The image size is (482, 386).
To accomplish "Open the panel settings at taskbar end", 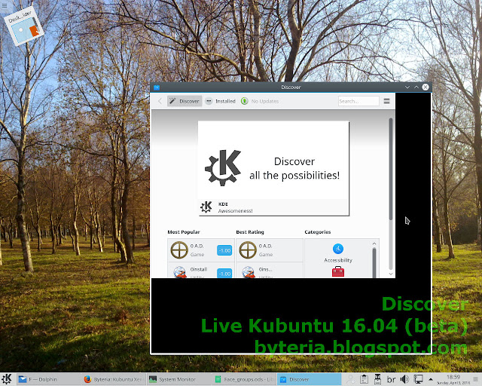I will tap(475, 379).
